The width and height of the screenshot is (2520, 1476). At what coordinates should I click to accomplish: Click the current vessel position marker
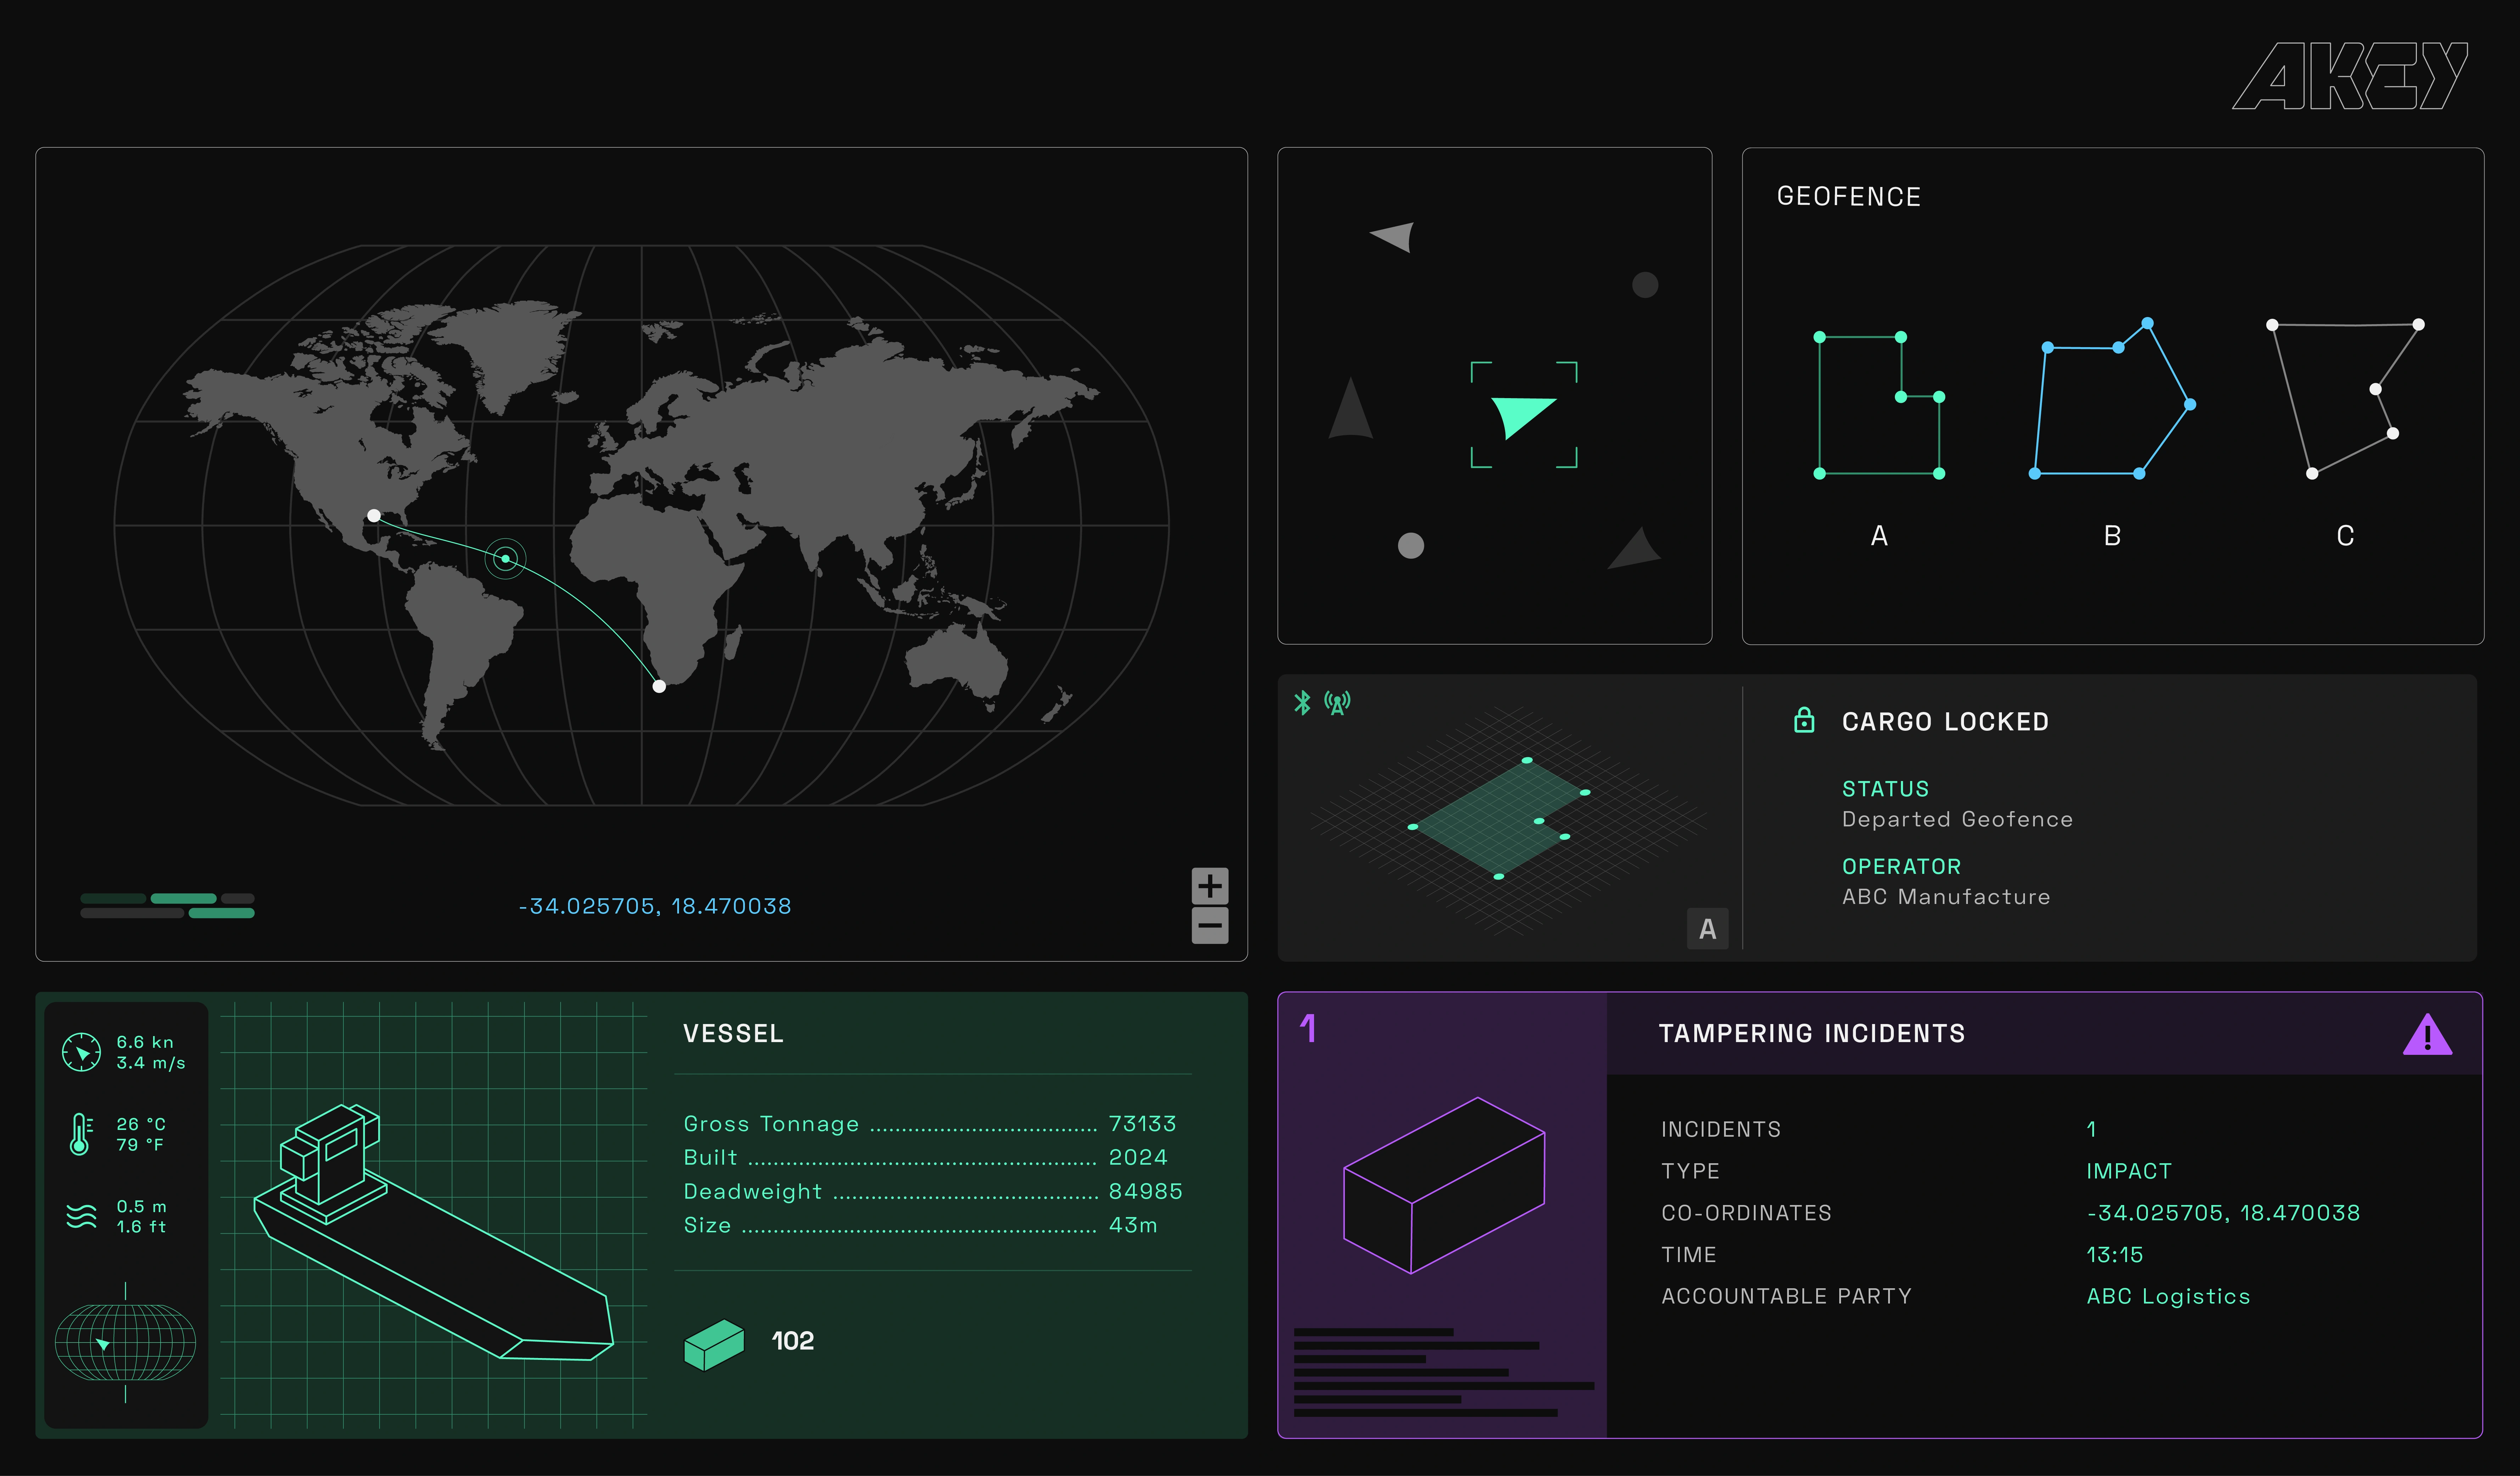(505, 559)
